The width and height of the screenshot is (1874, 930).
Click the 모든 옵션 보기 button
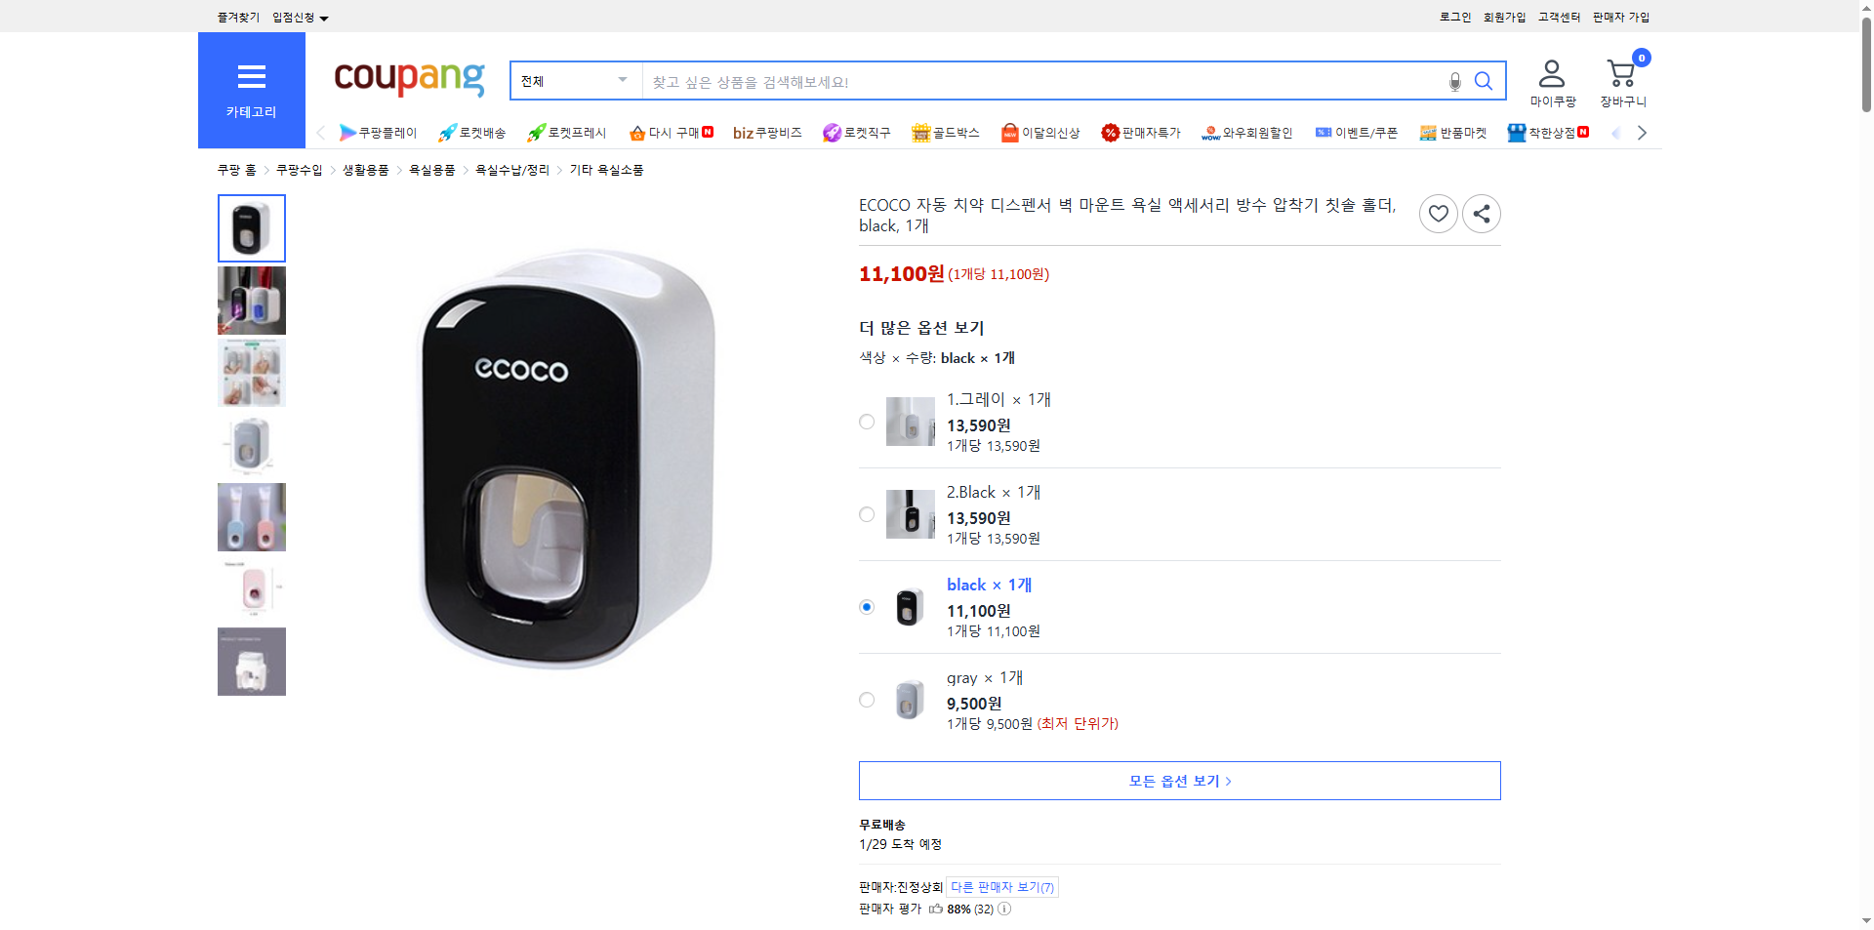tap(1178, 780)
